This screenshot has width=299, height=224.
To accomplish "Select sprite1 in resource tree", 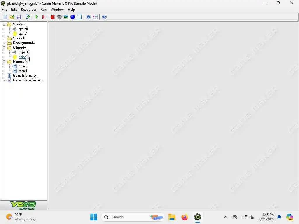I will [23, 34].
